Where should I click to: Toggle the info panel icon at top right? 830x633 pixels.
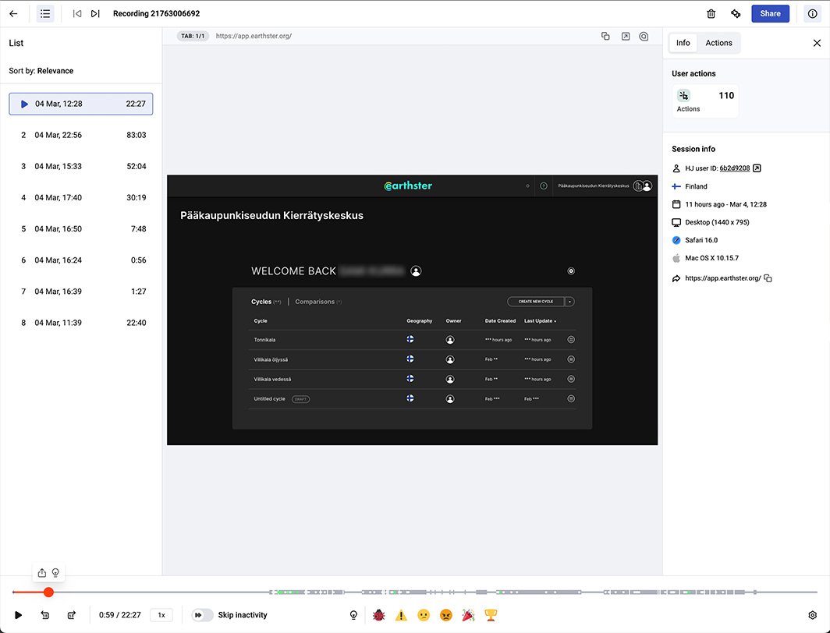point(813,14)
